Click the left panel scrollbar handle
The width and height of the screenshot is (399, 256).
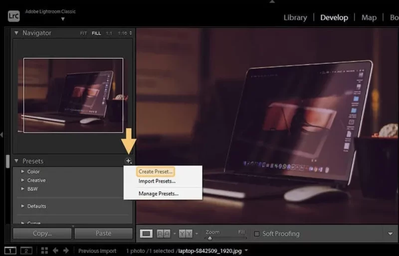click(7, 161)
